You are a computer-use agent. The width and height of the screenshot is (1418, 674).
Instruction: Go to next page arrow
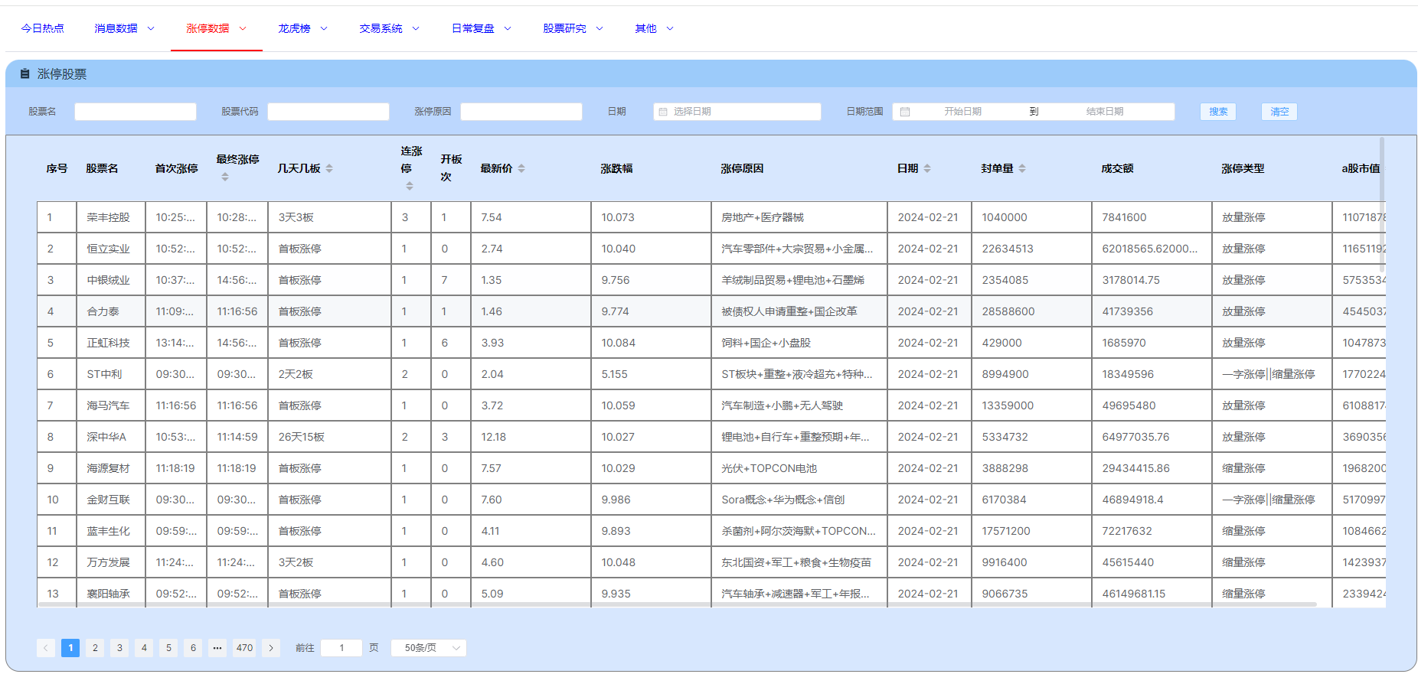[271, 648]
